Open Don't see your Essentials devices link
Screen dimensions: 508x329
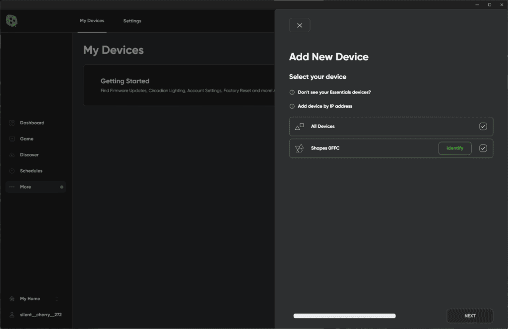(x=334, y=93)
